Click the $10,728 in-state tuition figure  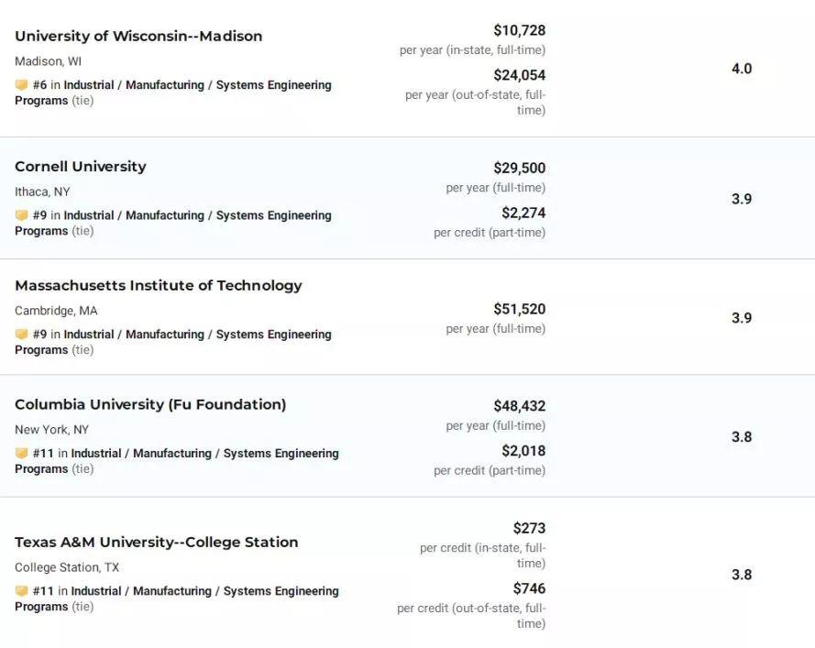tap(519, 30)
